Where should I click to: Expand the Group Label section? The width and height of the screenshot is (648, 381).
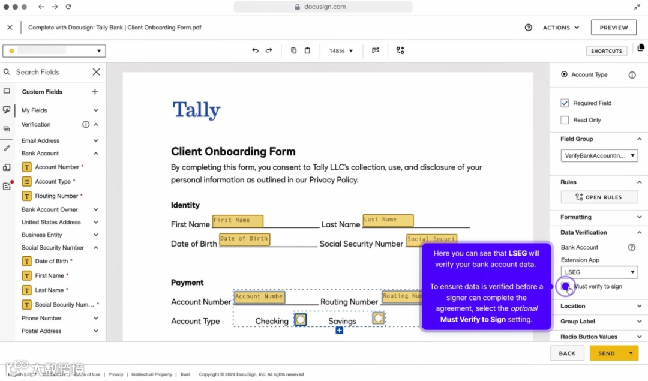coord(640,322)
